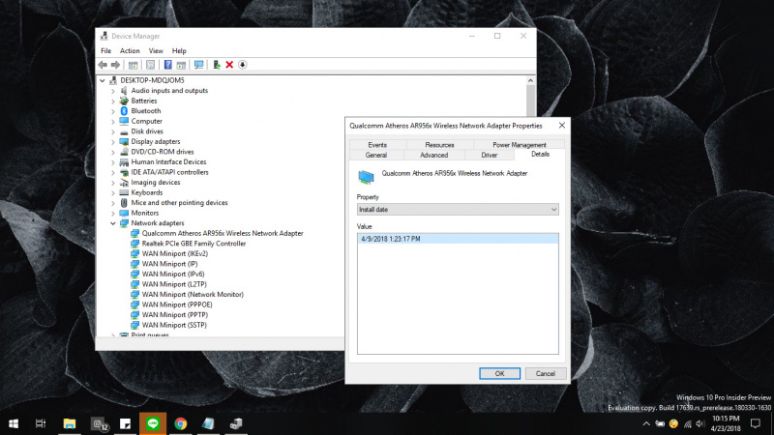Image resolution: width=774 pixels, height=435 pixels.
Task: Open the Help menu
Action: point(179,51)
